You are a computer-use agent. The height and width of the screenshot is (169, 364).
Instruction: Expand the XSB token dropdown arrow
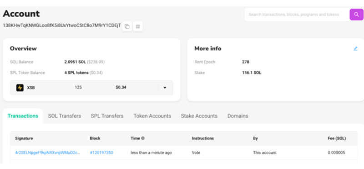point(165,88)
